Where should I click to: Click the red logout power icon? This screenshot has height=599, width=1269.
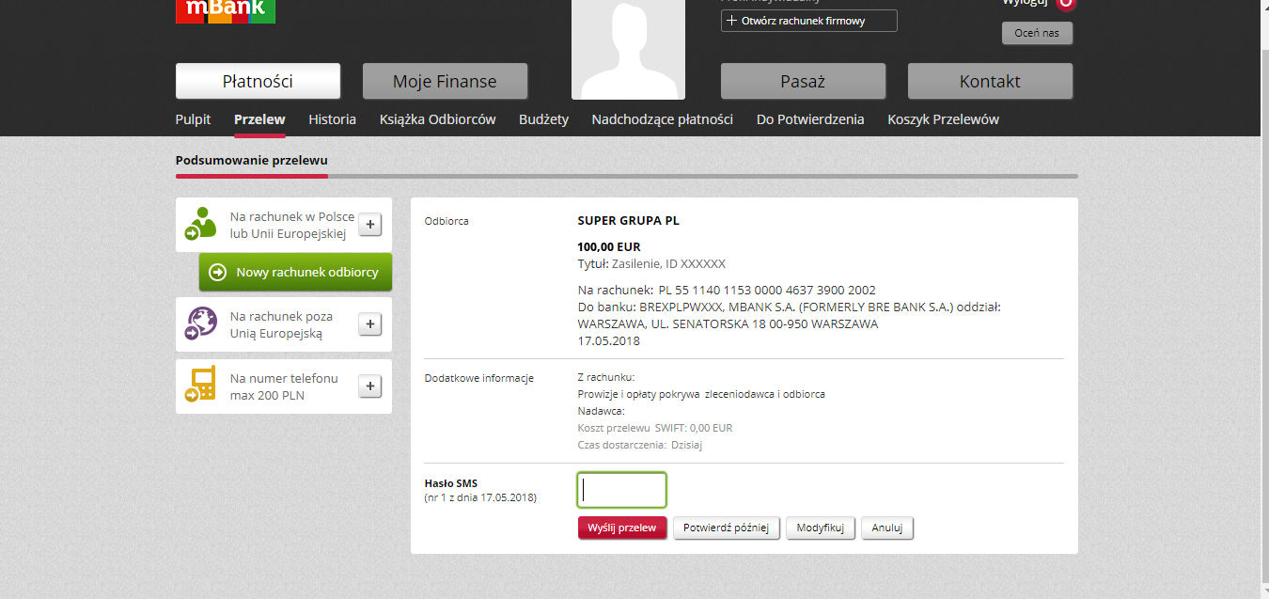tap(1066, 3)
